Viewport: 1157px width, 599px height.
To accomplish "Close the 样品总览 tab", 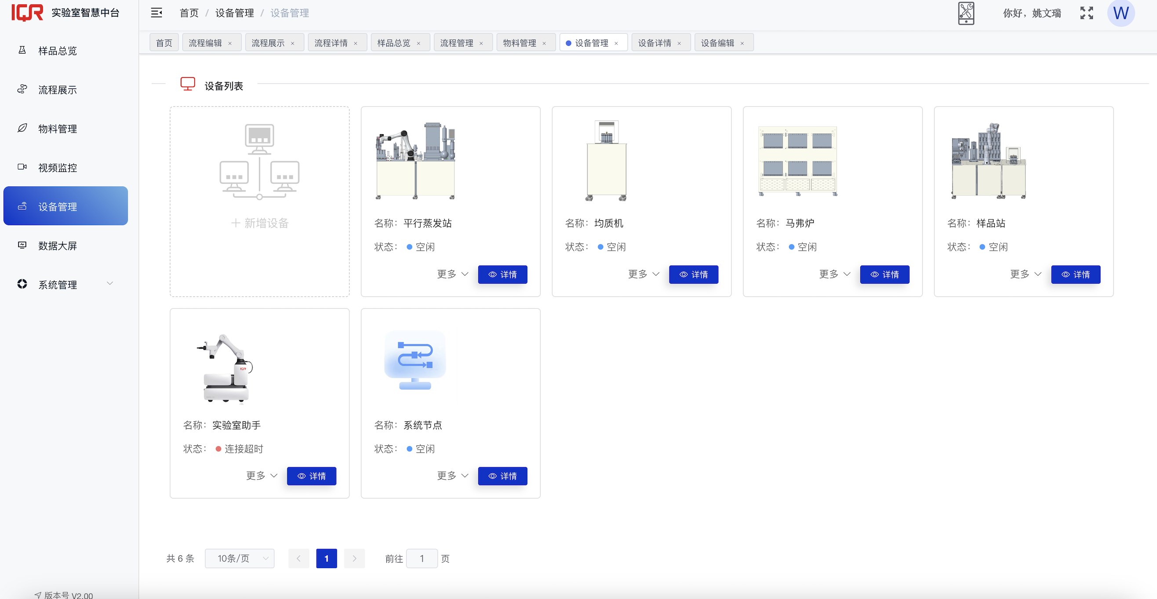I will [x=418, y=44].
